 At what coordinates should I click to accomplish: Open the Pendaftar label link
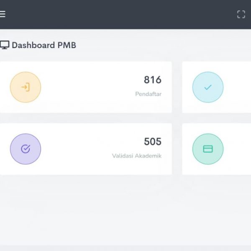pos(148,94)
